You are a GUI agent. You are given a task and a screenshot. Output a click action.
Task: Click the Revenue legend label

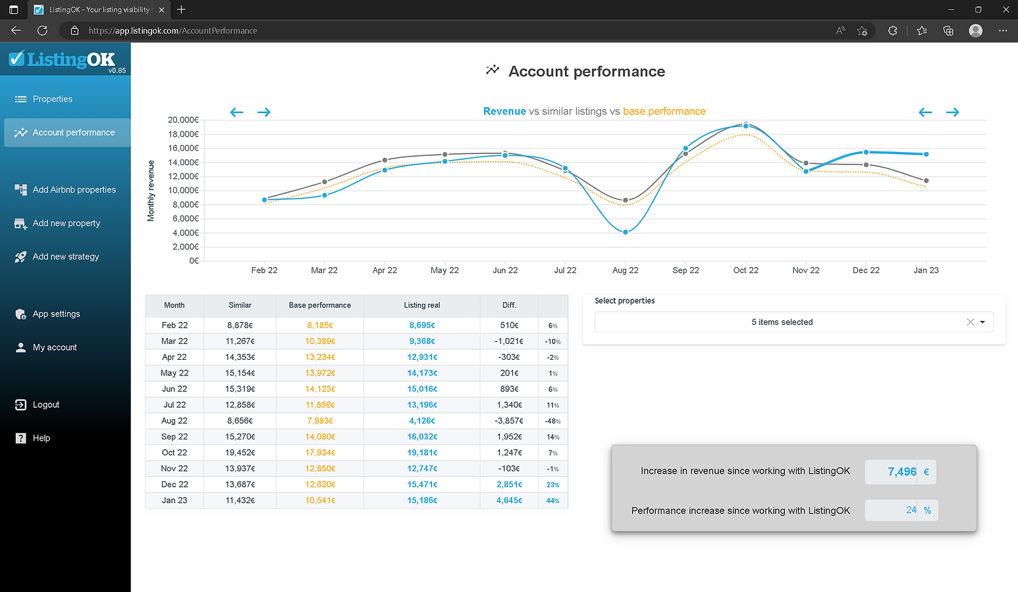(x=504, y=112)
